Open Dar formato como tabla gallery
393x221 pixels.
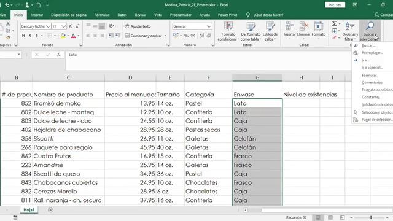[x=251, y=31]
